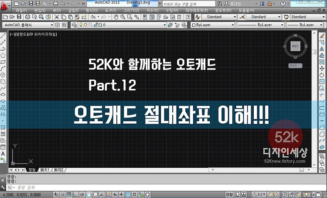Toggle Polar Tracking in status bar

(x=82, y=195)
